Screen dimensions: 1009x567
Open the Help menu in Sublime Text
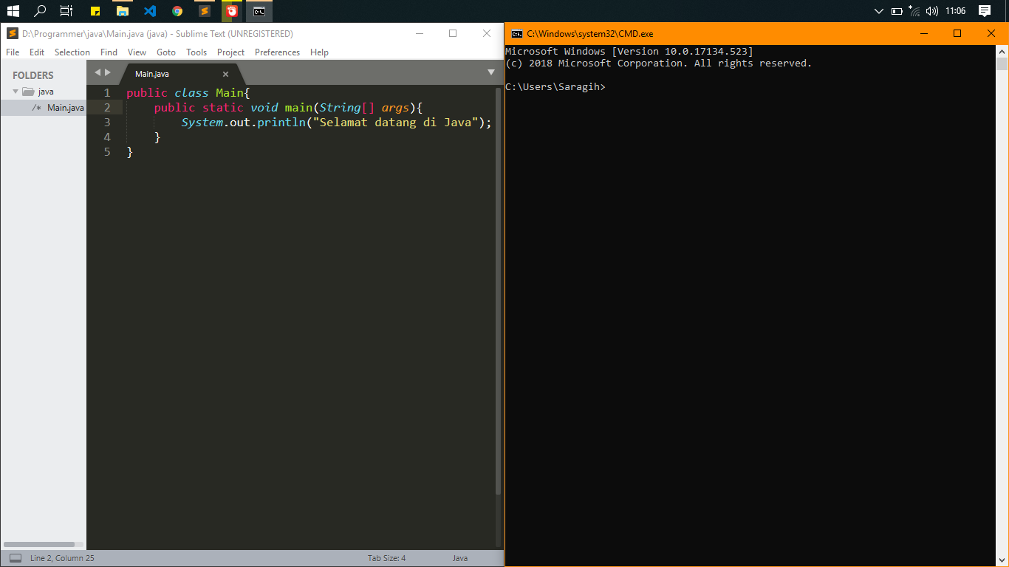tap(319, 52)
